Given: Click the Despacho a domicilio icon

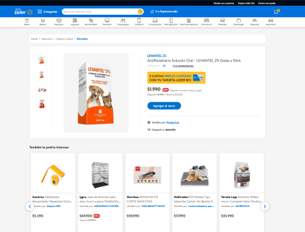Looking at the screenshot, I should click(149, 129).
